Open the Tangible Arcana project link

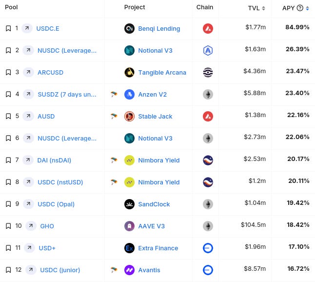point(162,72)
